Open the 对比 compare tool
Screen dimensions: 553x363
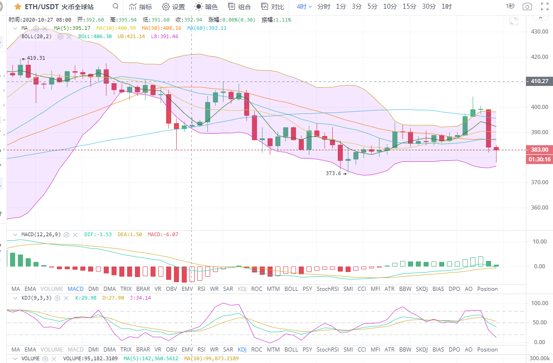pos(272,7)
